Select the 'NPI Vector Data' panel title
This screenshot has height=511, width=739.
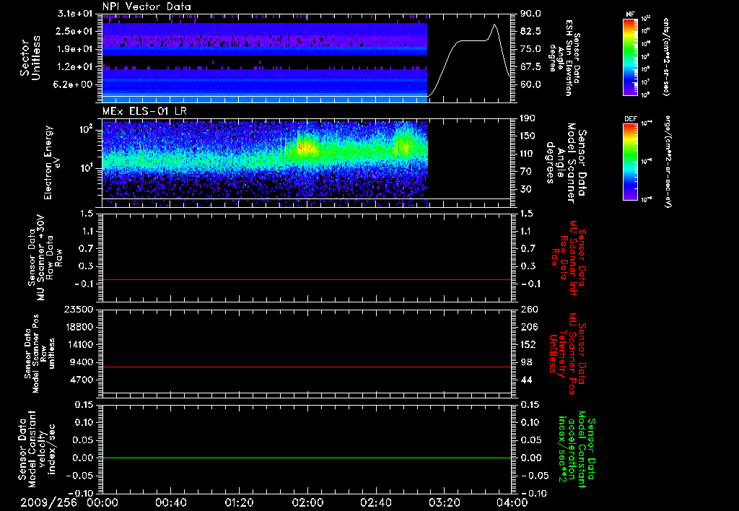(147, 6)
